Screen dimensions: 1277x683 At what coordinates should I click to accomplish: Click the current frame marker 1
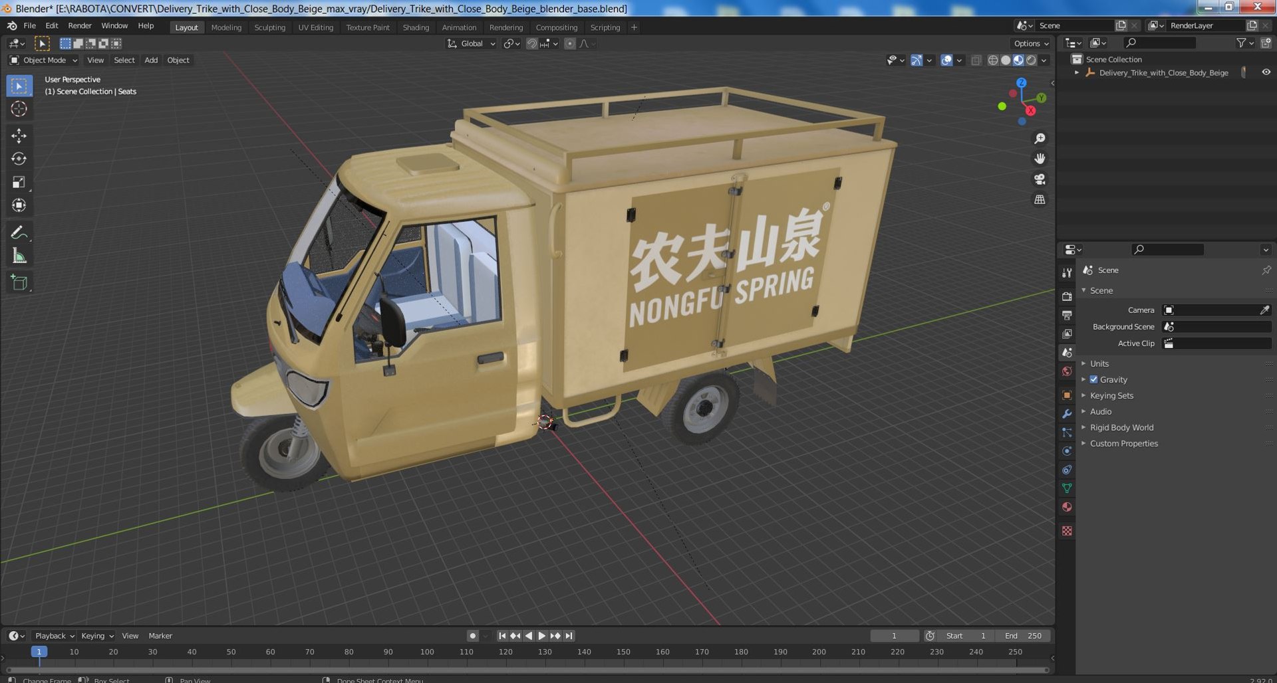(39, 652)
